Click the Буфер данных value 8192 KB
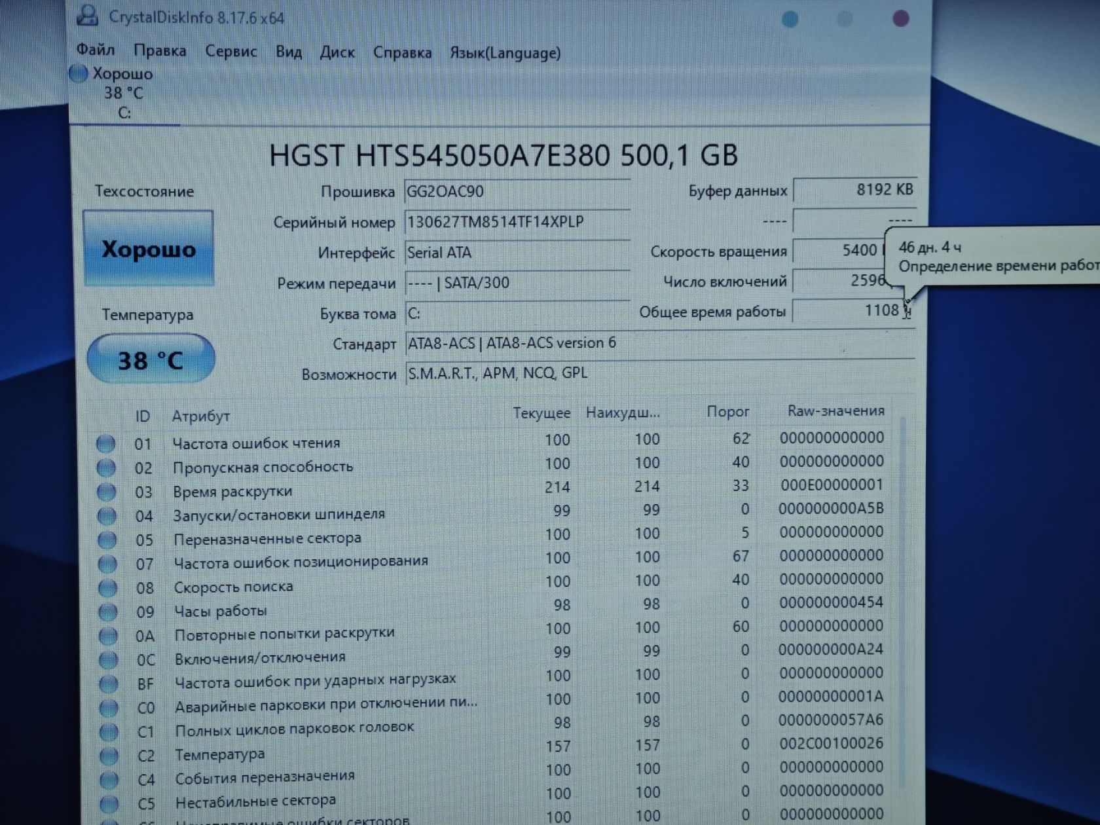Image resolution: width=1100 pixels, height=825 pixels. (x=854, y=190)
